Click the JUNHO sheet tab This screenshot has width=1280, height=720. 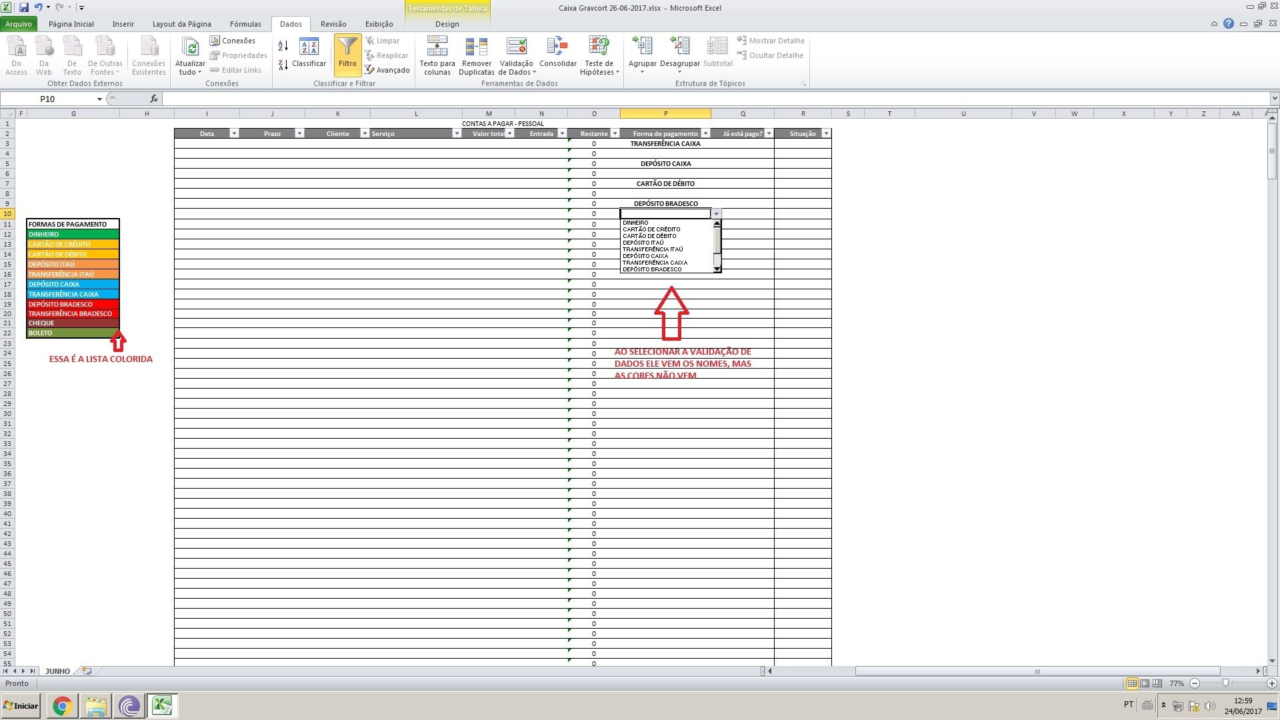pyautogui.click(x=57, y=671)
